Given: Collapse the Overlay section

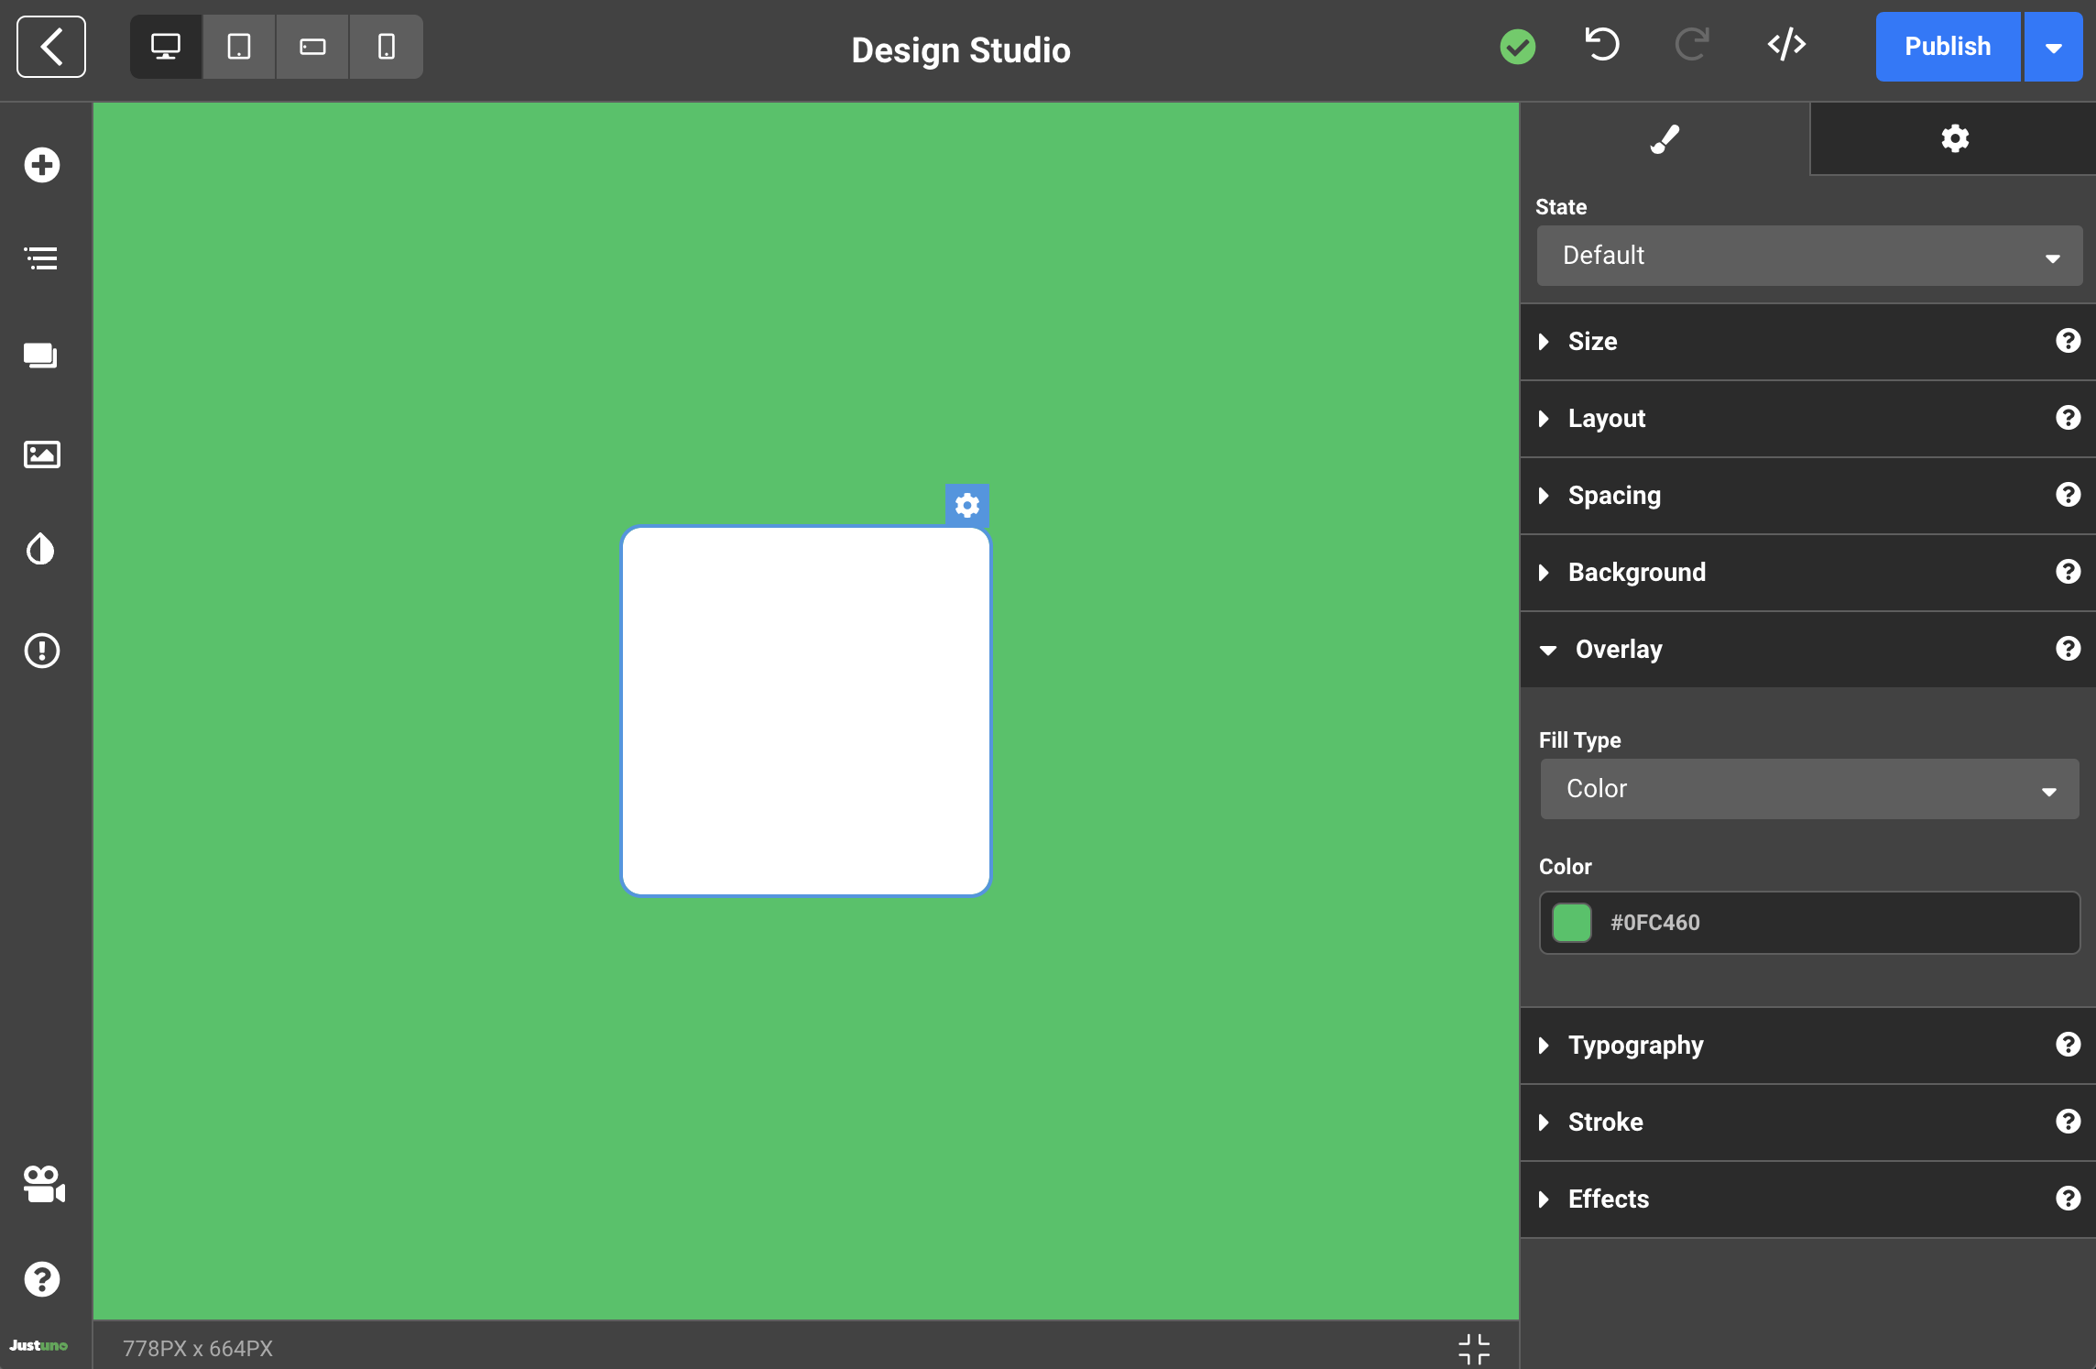Looking at the screenshot, I should click(1618, 650).
